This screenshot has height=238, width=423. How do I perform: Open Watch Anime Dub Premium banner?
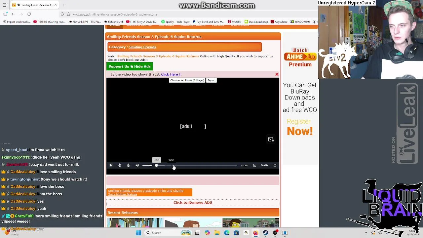[x=300, y=58]
